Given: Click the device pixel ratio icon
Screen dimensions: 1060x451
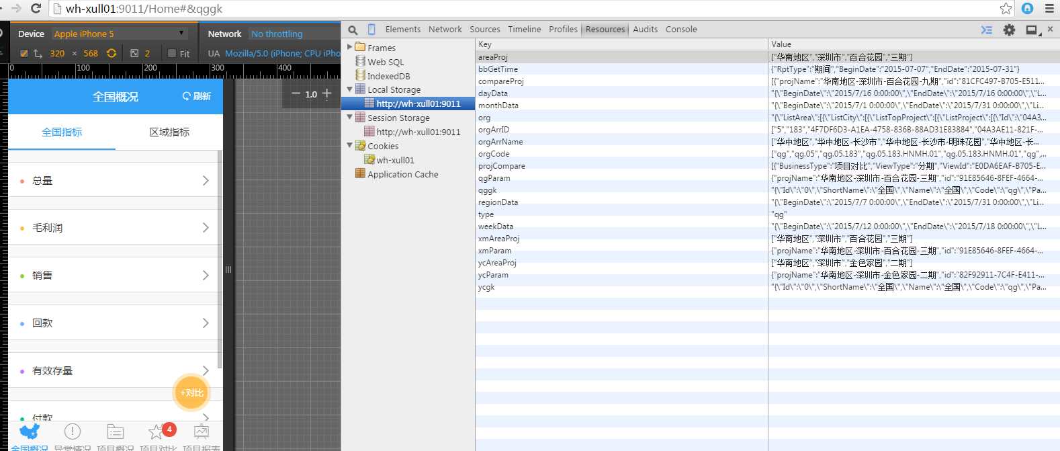Looking at the screenshot, I should [134, 53].
